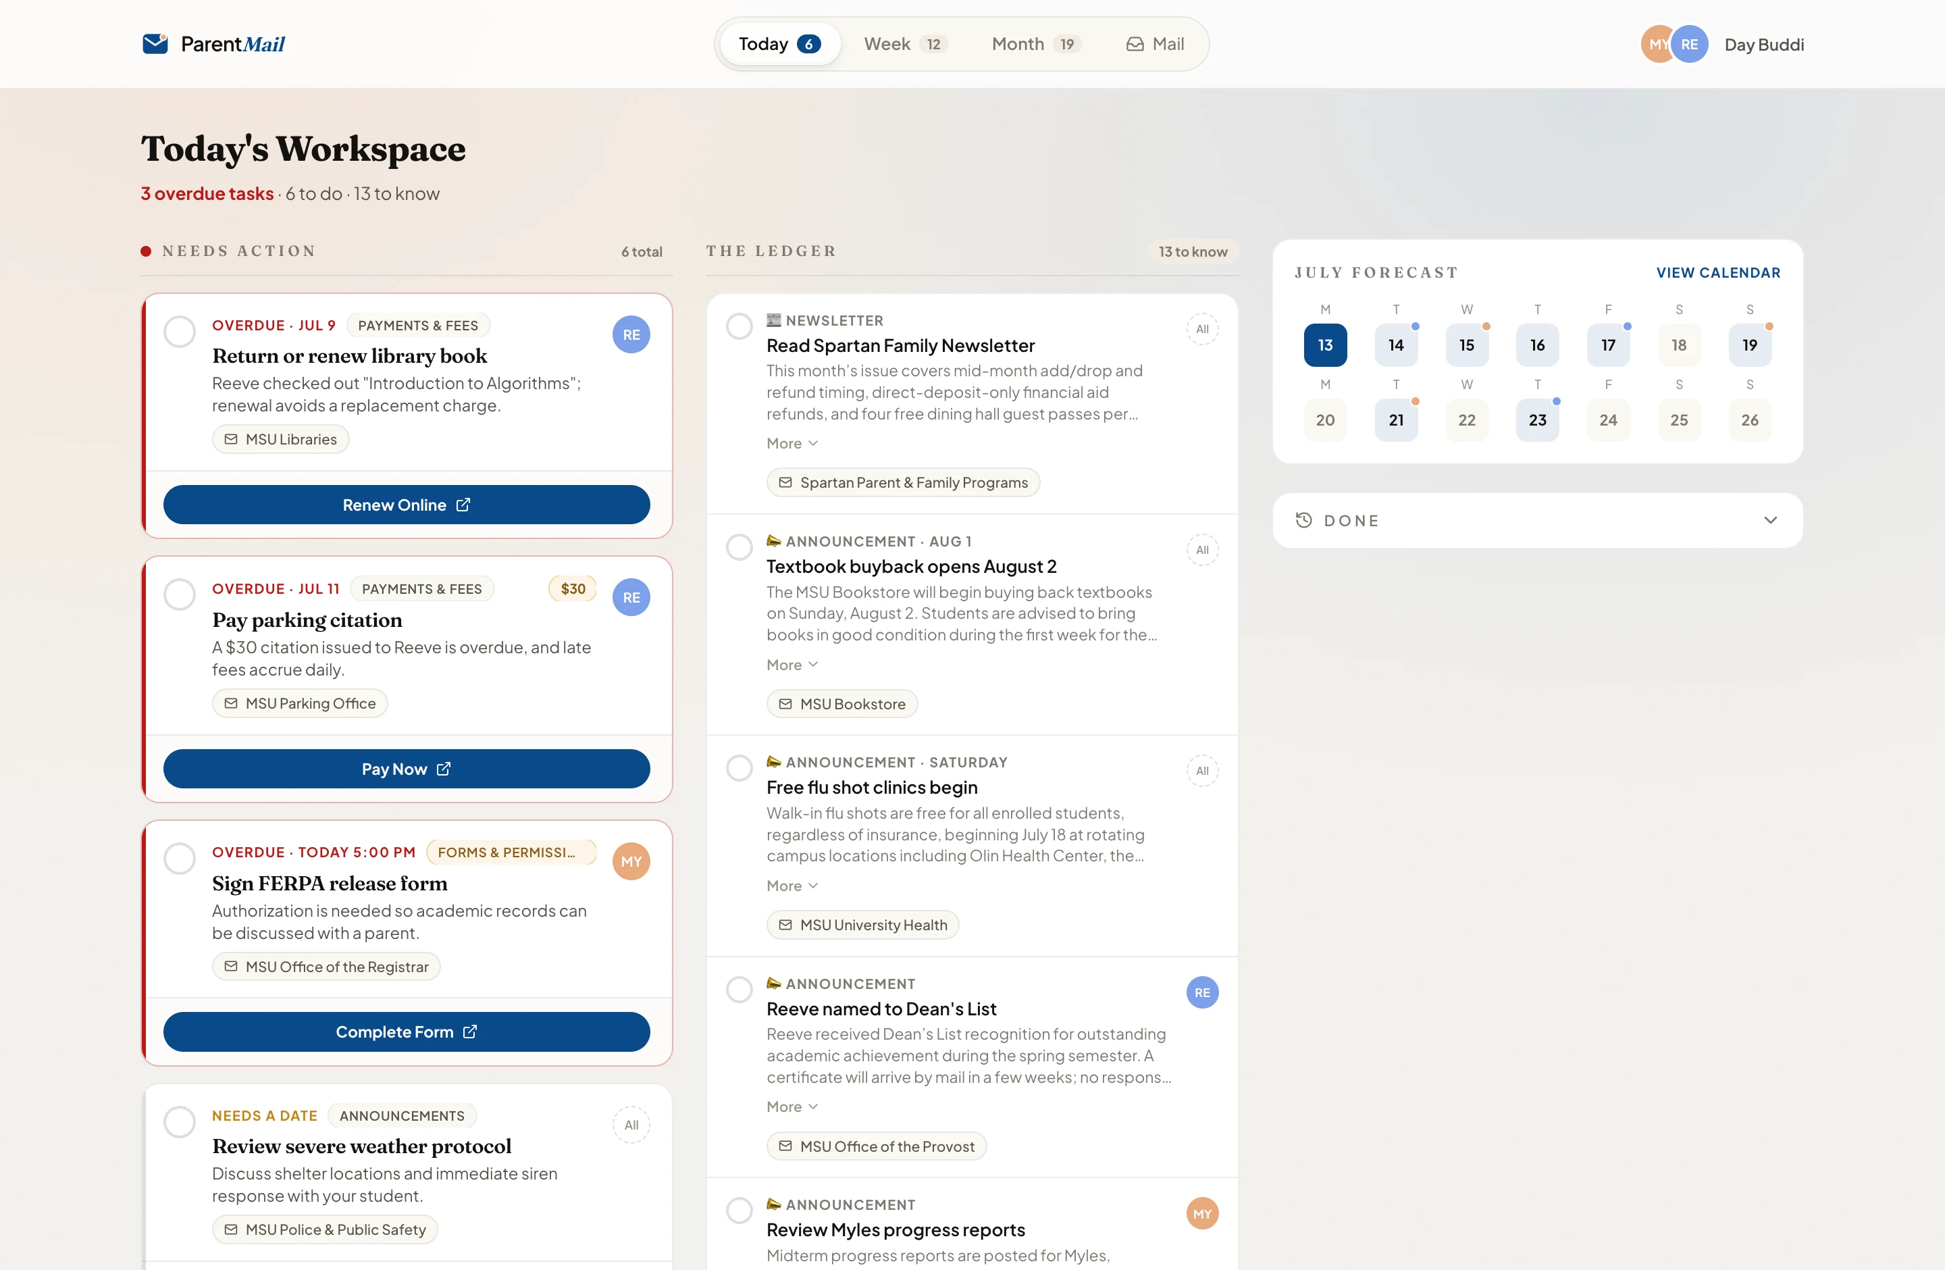Click the RE avatar on library book card
Screen dimensions: 1945x1270
631,334
